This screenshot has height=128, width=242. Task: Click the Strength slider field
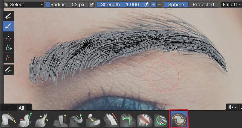(120, 4)
